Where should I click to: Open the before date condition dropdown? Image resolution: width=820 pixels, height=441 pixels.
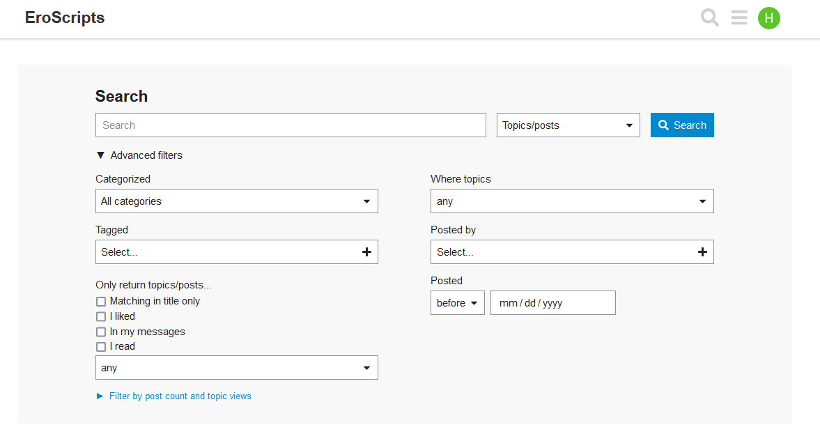458,303
